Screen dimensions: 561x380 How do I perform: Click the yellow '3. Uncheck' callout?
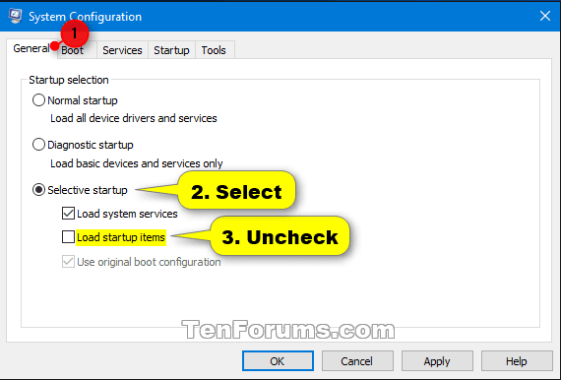click(x=280, y=236)
